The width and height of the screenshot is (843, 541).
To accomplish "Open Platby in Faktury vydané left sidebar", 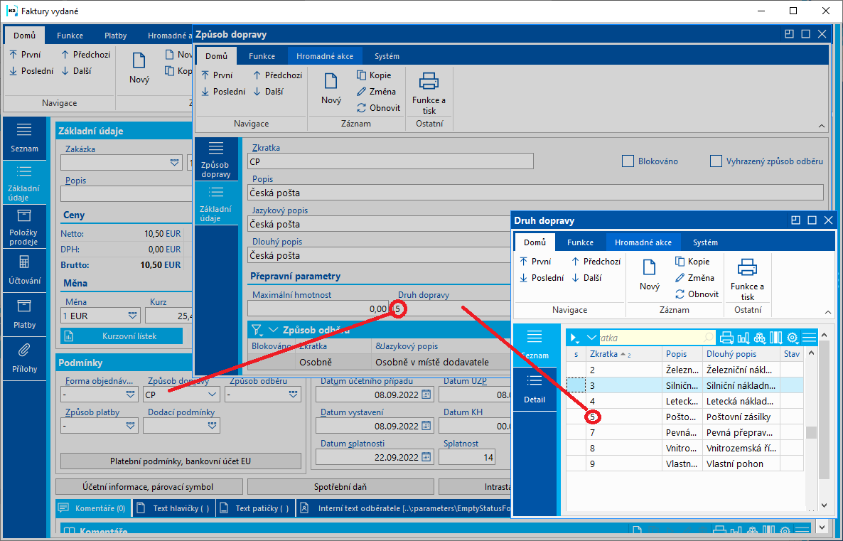I will click(24, 315).
